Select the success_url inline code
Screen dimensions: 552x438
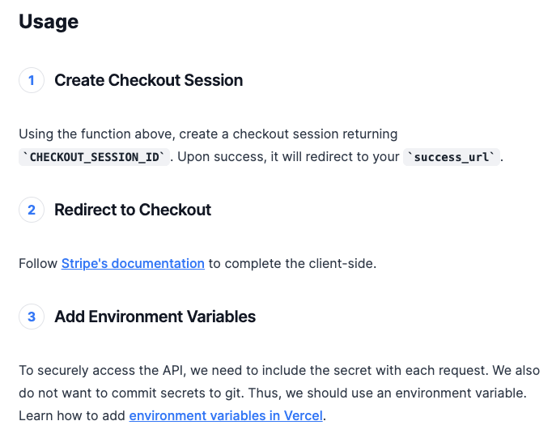[452, 157]
